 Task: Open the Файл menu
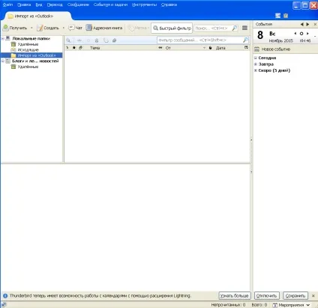tap(7, 4)
